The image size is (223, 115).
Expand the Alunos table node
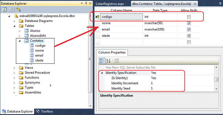click(20, 31)
